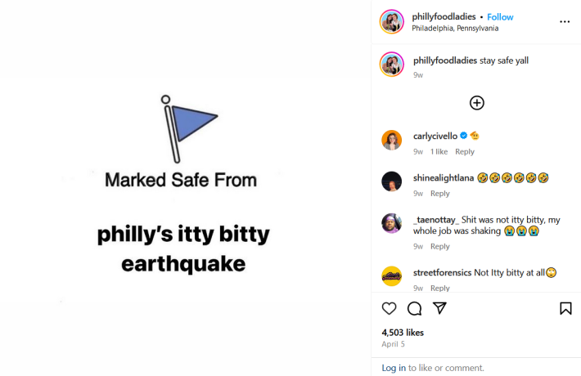Reply to _taenottay_'s comment
The height and width of the screenshot is (376, 581).
point(440,246)
